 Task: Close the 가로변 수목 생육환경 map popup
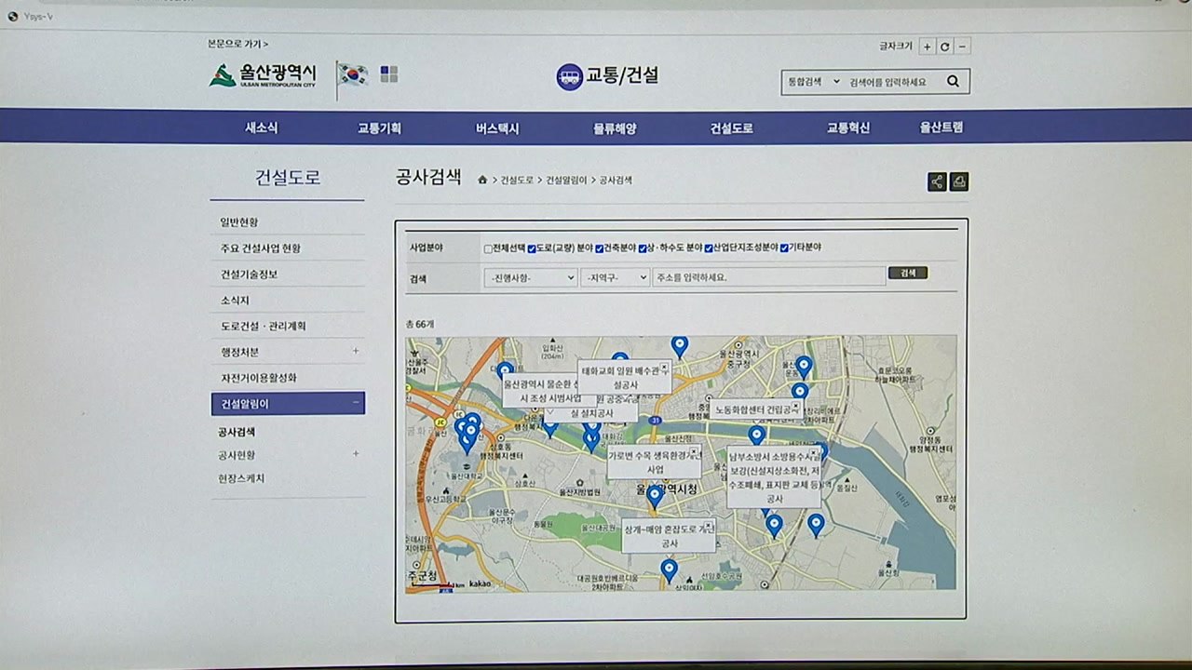694,452
